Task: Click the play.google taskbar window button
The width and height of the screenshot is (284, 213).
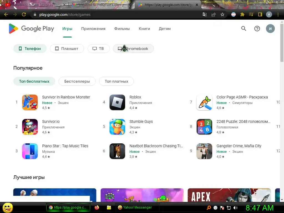Action: [68, 207]
